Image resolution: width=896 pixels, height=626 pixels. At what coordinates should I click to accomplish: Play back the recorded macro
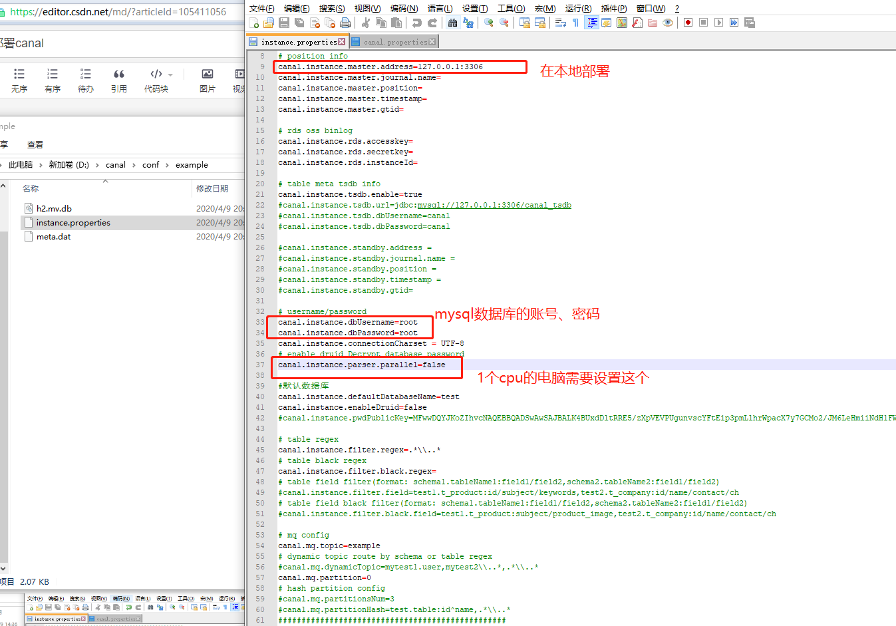tap(719, 23)
